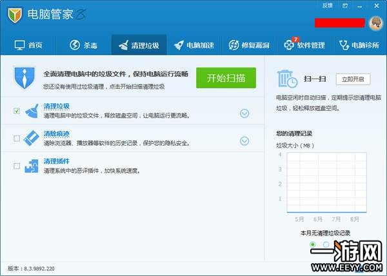The image size is (387, 276).
Task: Click the 清理插件 link title
Action: [57, 162]
